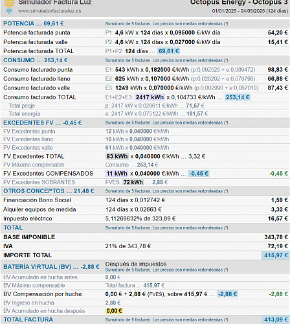Click the highlighted 253,14 € consumo total
The height and width of the screenshot is (324, 290).
(238, 97)
